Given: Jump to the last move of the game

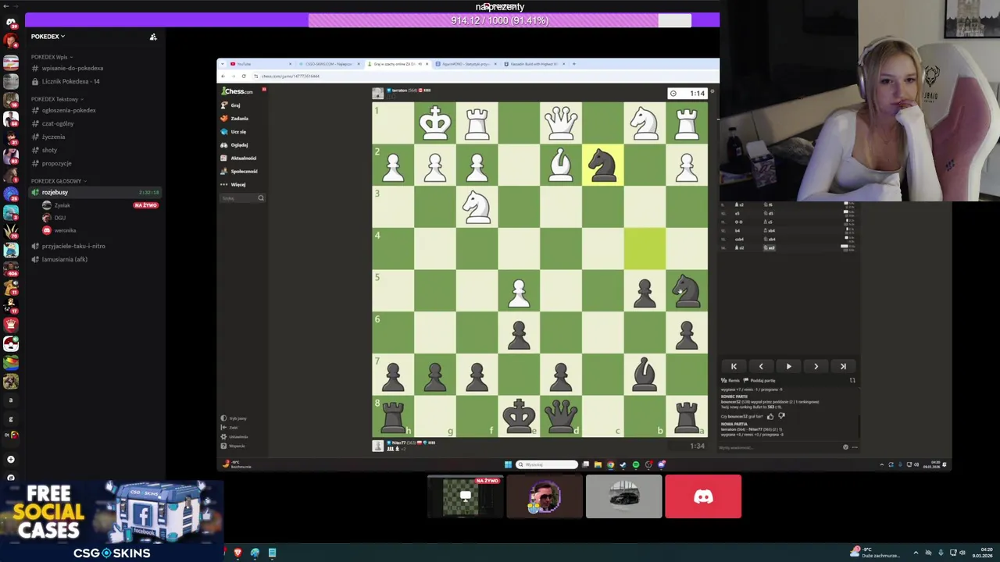Looking at the screenshot, I should (843, 366).
